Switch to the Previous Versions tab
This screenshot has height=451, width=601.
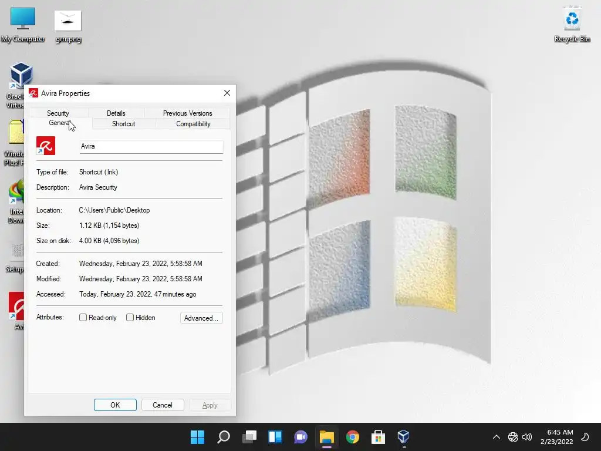(x=187, y=113)
